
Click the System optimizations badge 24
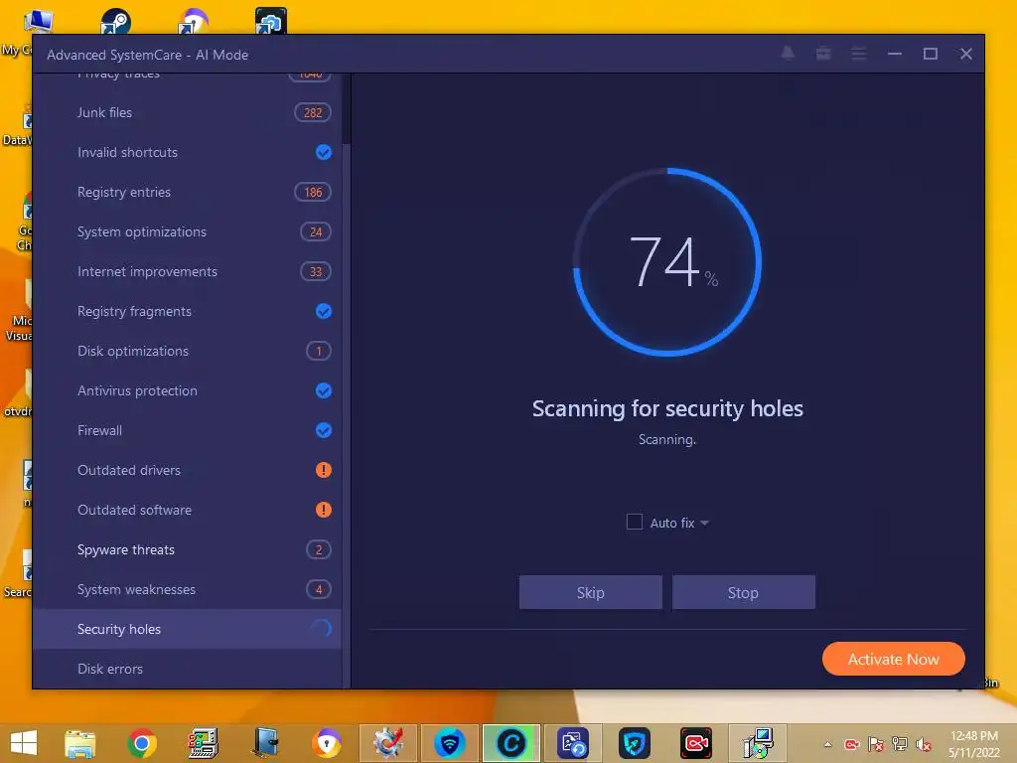(316, 231)
